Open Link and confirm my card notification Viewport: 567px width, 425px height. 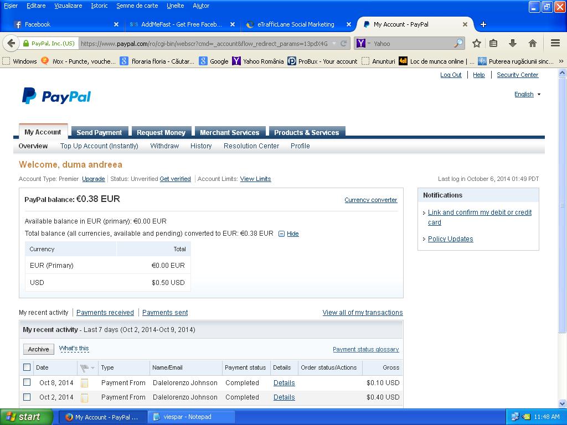click(x=480, y=217)
